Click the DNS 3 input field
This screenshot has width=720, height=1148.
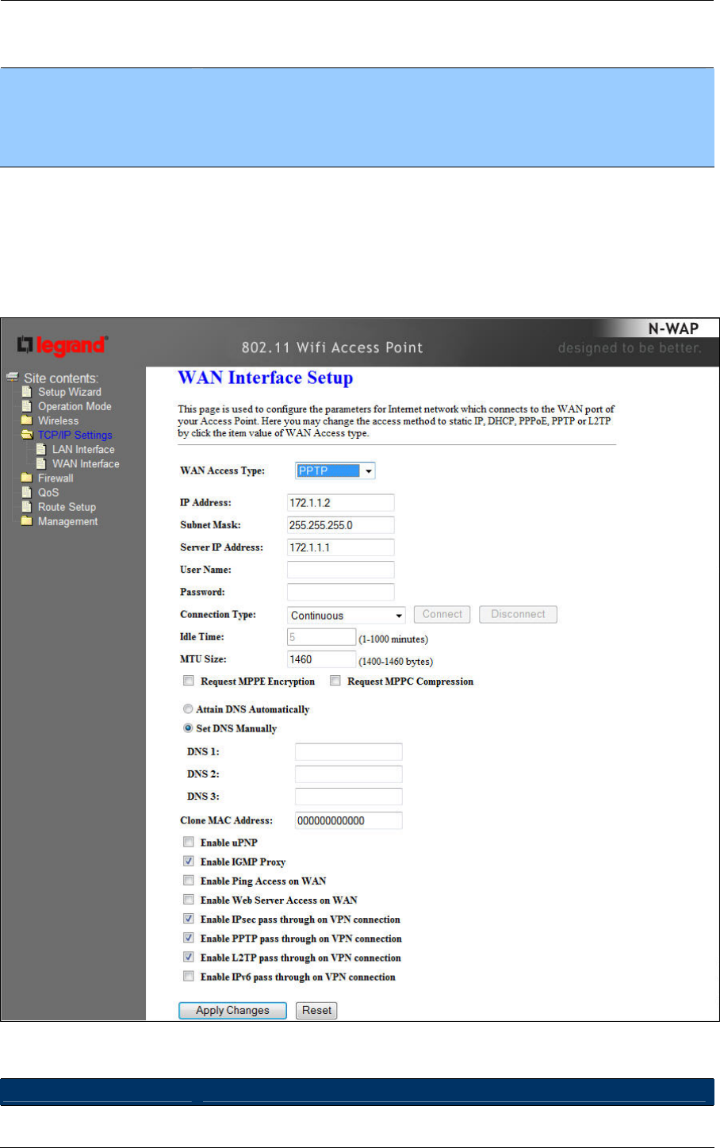coord(348,796)
